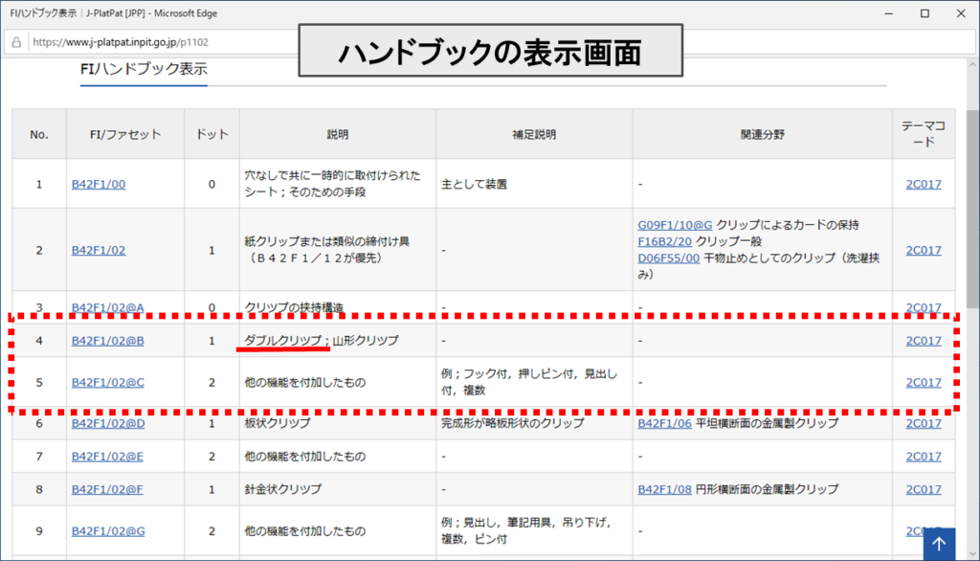The height and width of the screenshot is (561, 980).
Task: Follow the B42F1/06 related field link
Action: (665, 423)
